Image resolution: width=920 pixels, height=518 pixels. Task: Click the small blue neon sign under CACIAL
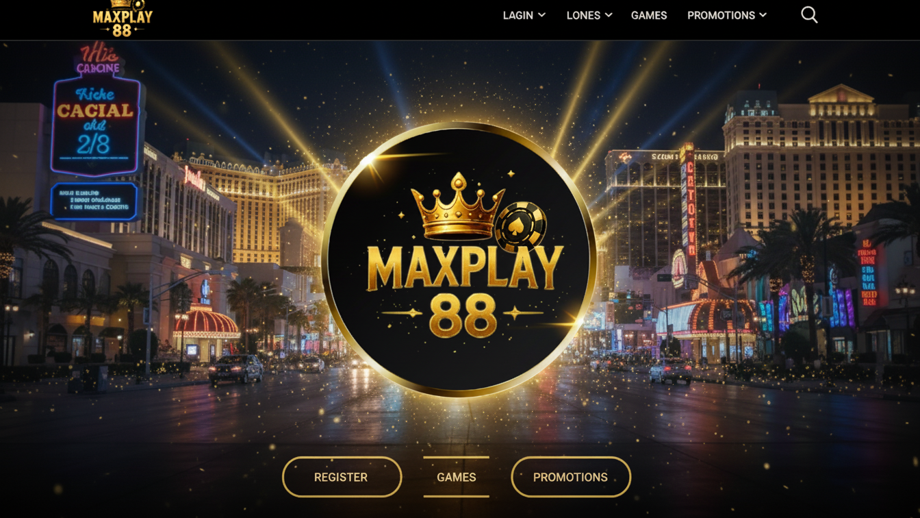[94, 201]
